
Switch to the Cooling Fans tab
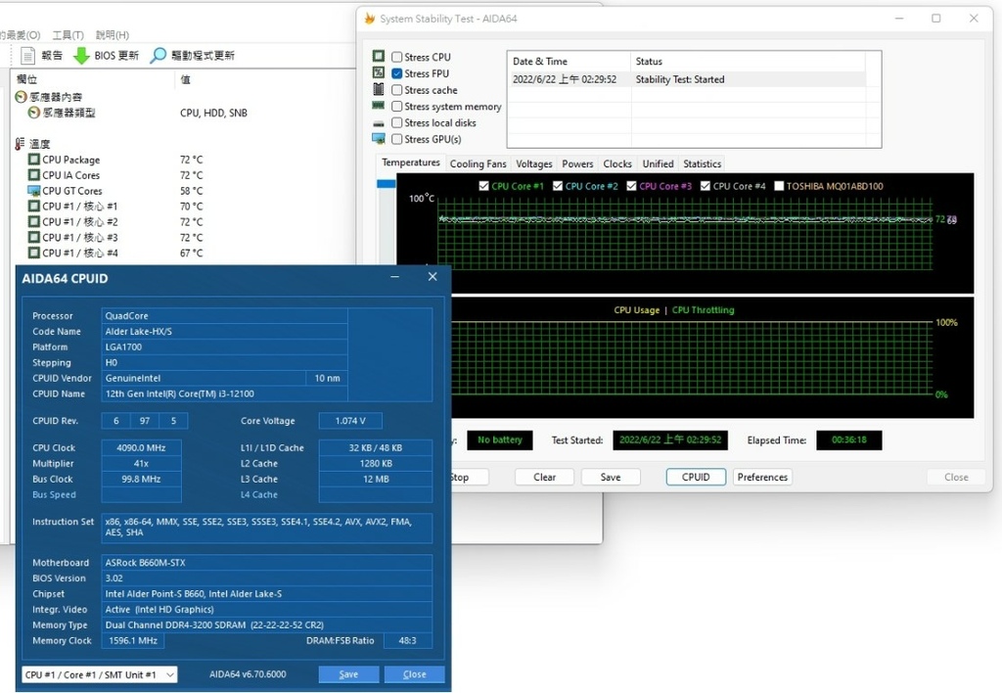pyautogui.click(x=478, y=163)
